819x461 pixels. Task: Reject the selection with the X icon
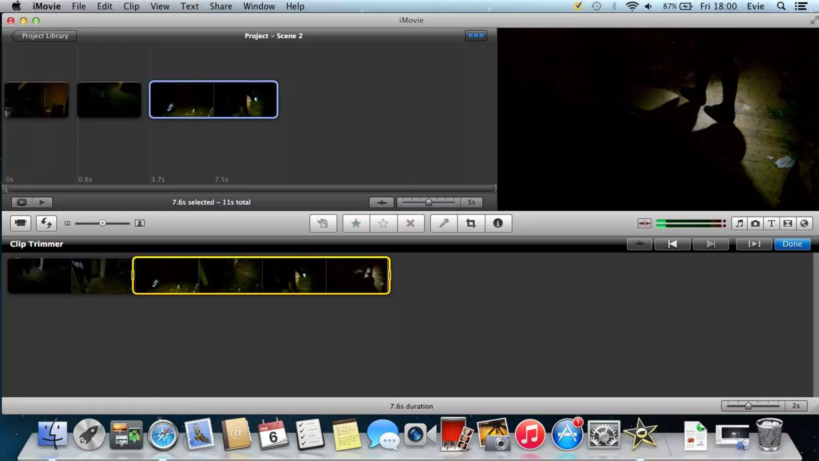(x=410, y=223)
